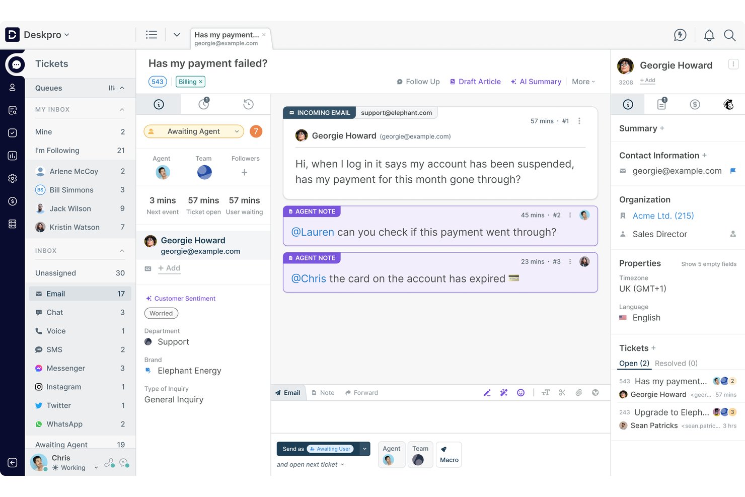745x497 pixels.
Task: Click the snippets scissors icon
Action: (562, 393)
